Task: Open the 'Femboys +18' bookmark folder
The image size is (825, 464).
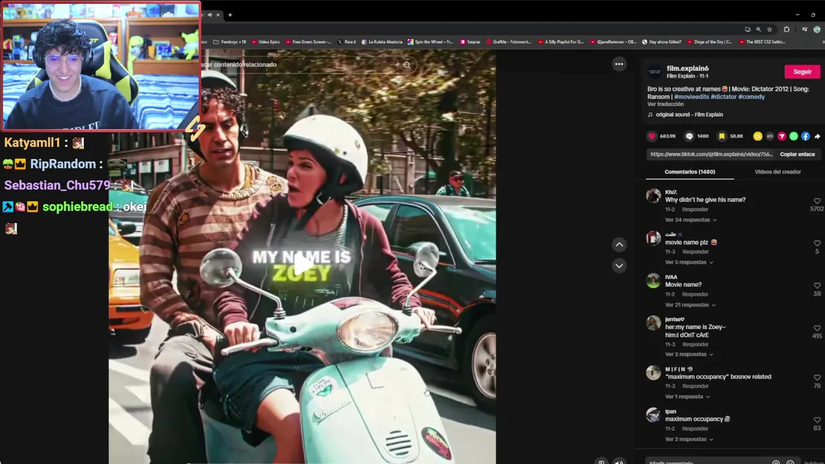Action: (229, 42)
